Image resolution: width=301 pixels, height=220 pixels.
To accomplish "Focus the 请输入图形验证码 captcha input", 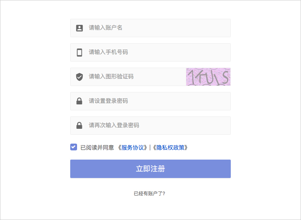I will click(128, 77).
